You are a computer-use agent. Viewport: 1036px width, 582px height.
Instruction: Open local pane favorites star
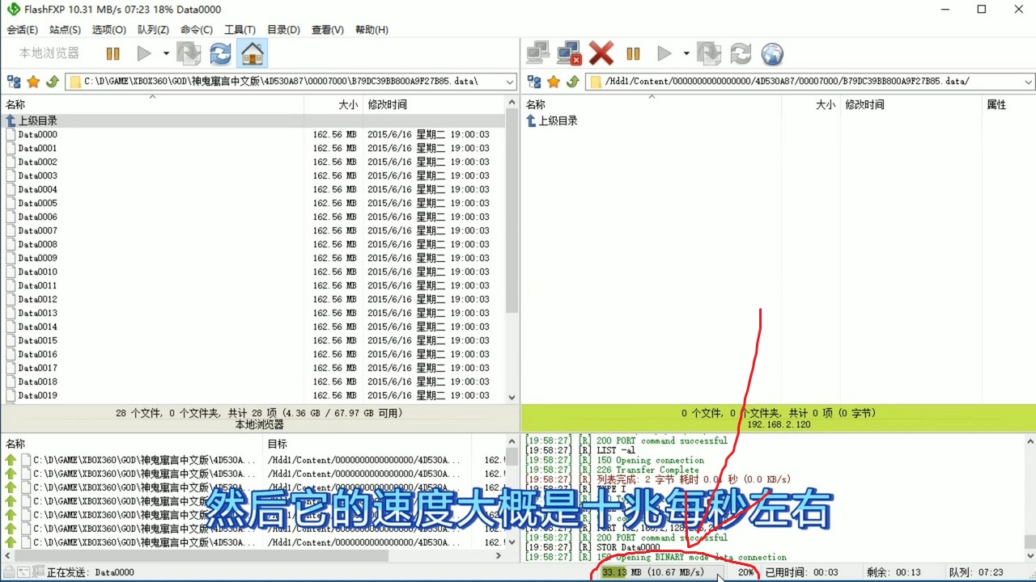(x=33, y=82)
